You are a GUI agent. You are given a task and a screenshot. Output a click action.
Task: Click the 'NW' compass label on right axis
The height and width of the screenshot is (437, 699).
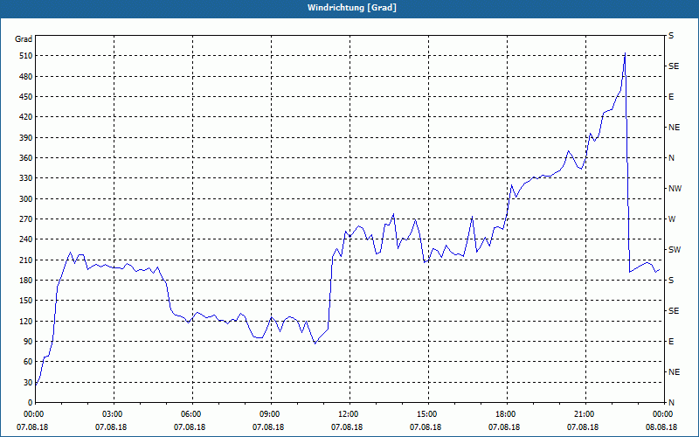675,189
